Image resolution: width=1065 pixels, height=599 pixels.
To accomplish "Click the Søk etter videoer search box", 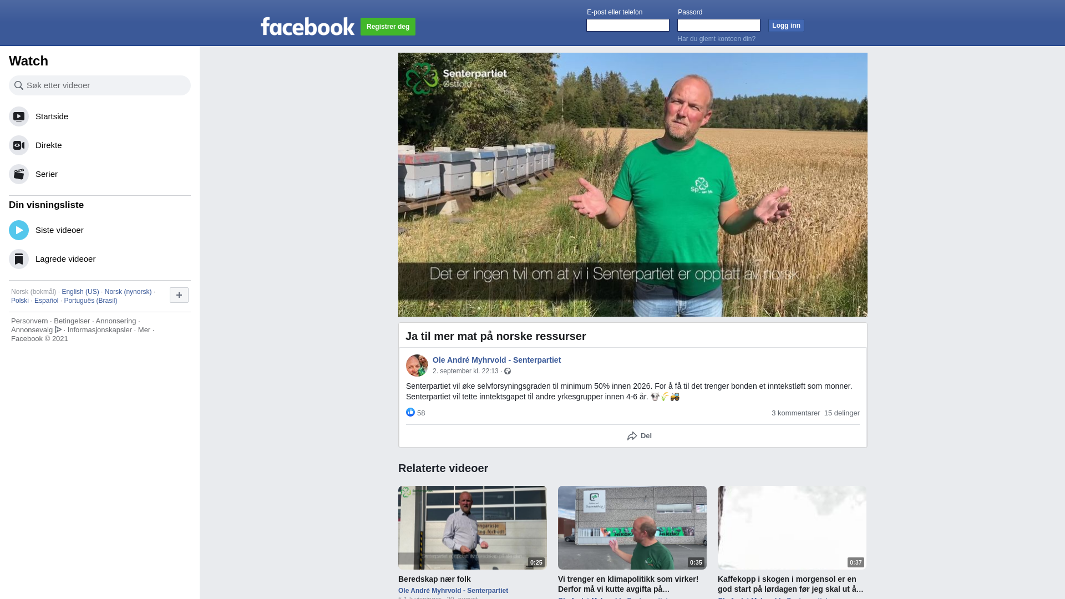I will pos(100,85).
